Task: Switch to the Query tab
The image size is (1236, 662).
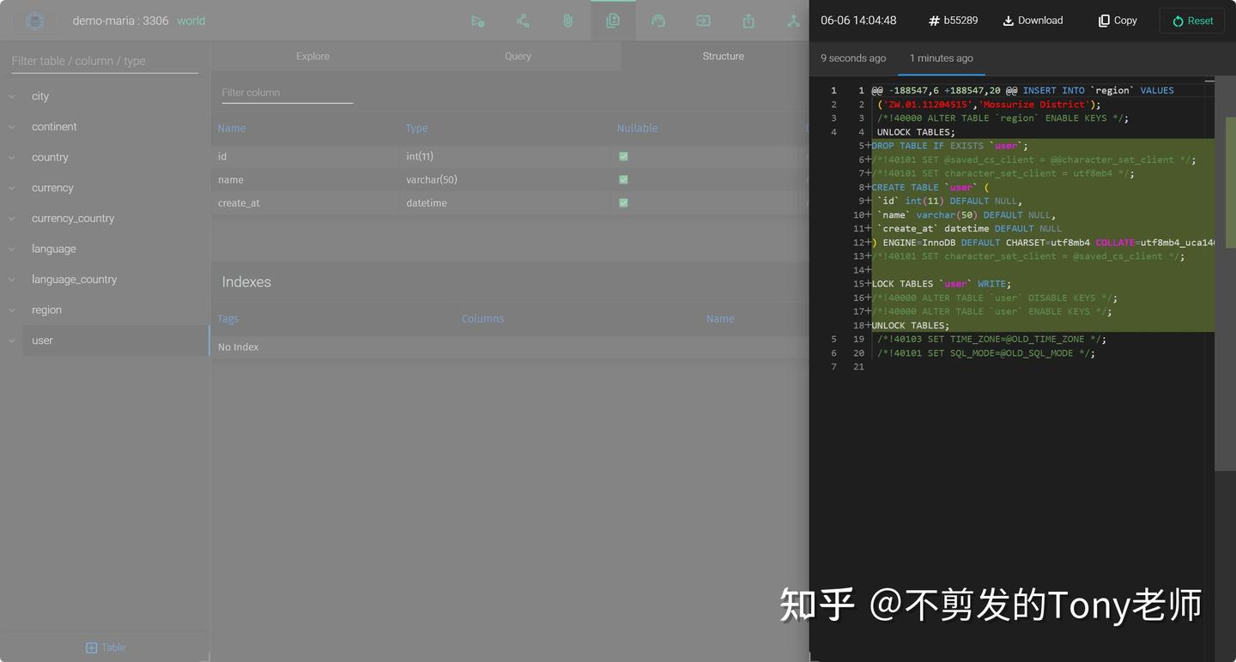Action: (518, 56)
